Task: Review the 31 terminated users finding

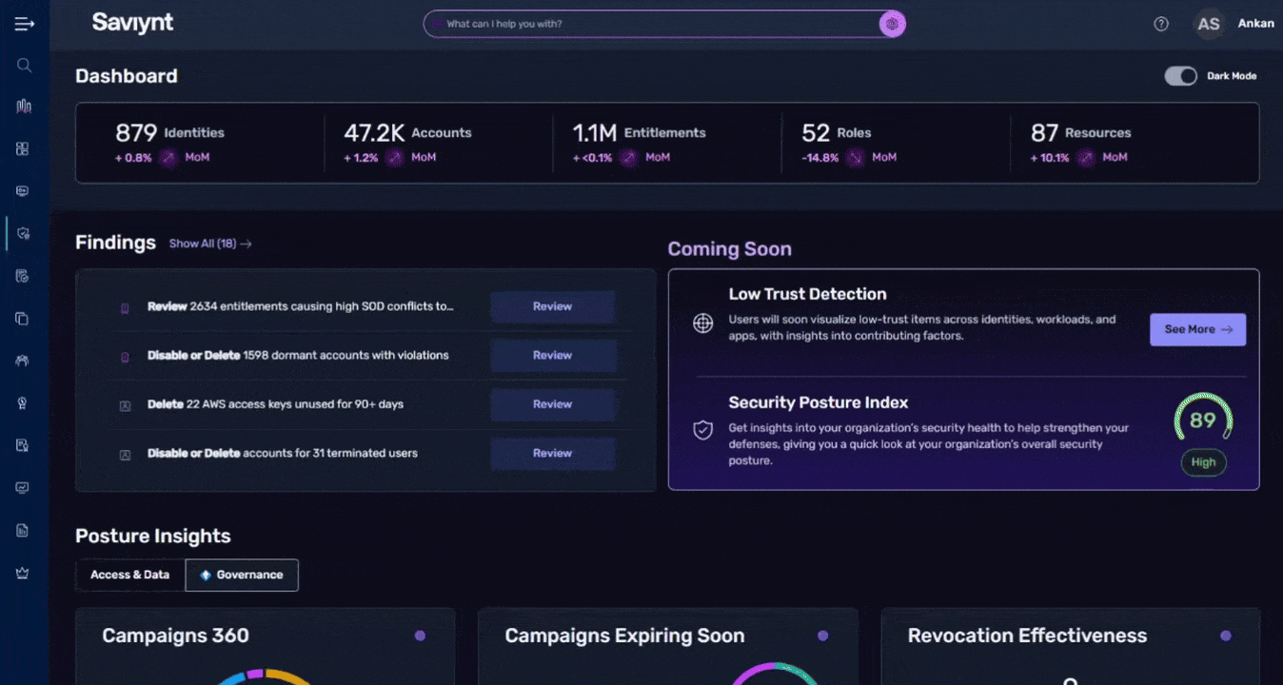Action: [x=552, y=454]
